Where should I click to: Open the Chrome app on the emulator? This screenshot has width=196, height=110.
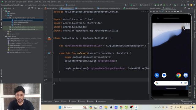[x=179, y=75]
